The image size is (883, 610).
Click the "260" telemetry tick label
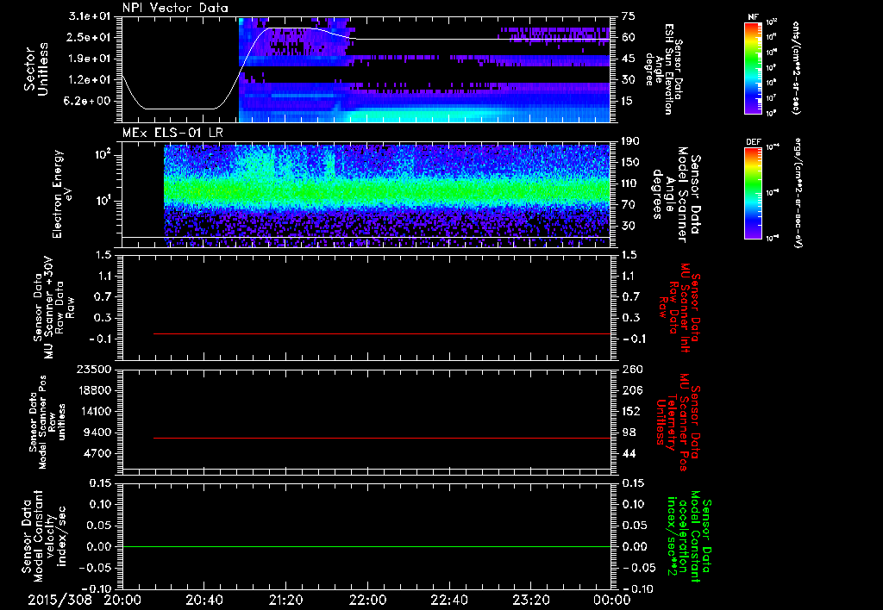pos(630,369)
